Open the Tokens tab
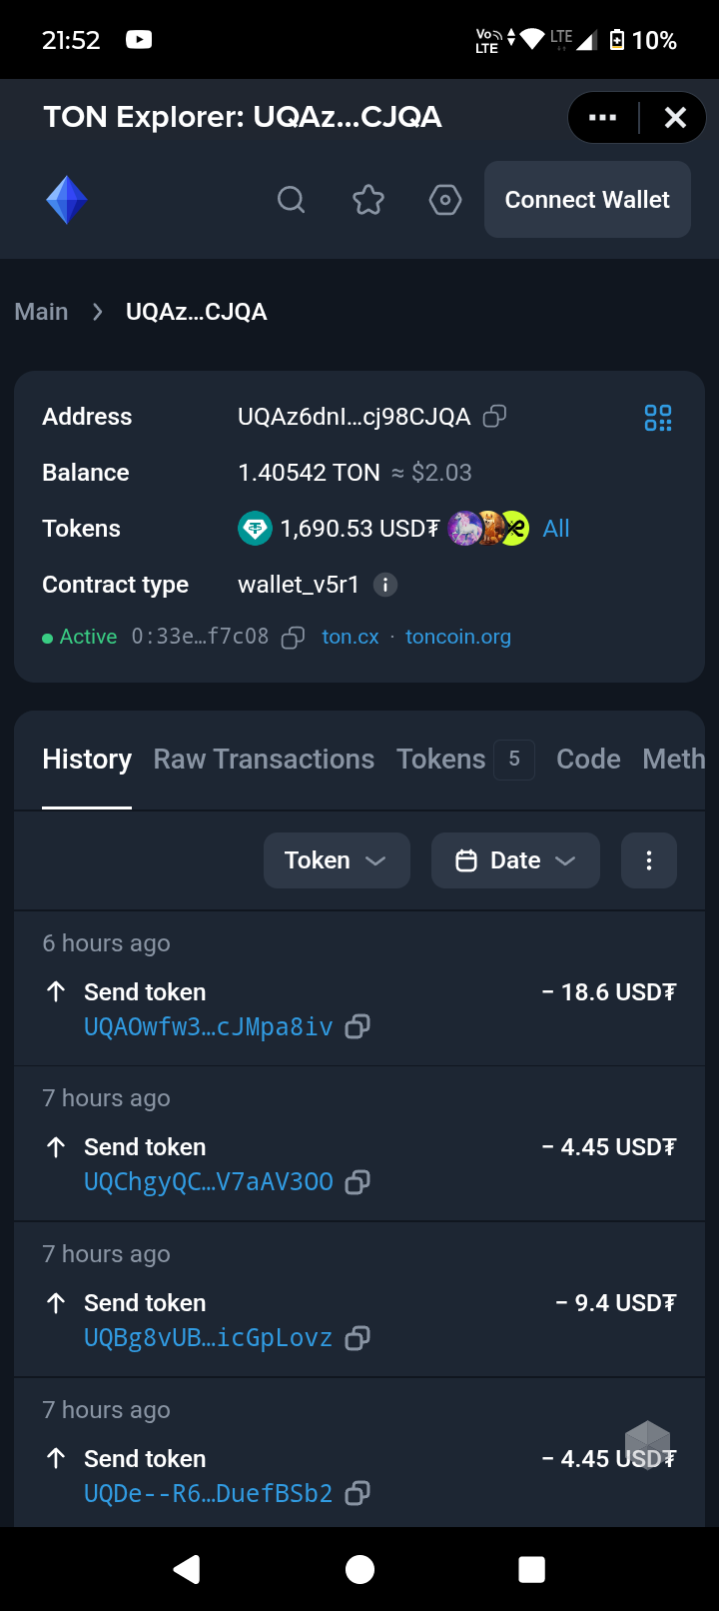719x1611 pixels. (441, 760)
